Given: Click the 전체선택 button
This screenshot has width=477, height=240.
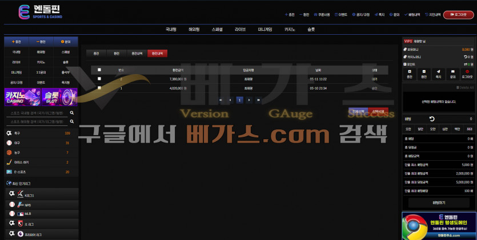Looking at the screenshot, I should (358, 111).
